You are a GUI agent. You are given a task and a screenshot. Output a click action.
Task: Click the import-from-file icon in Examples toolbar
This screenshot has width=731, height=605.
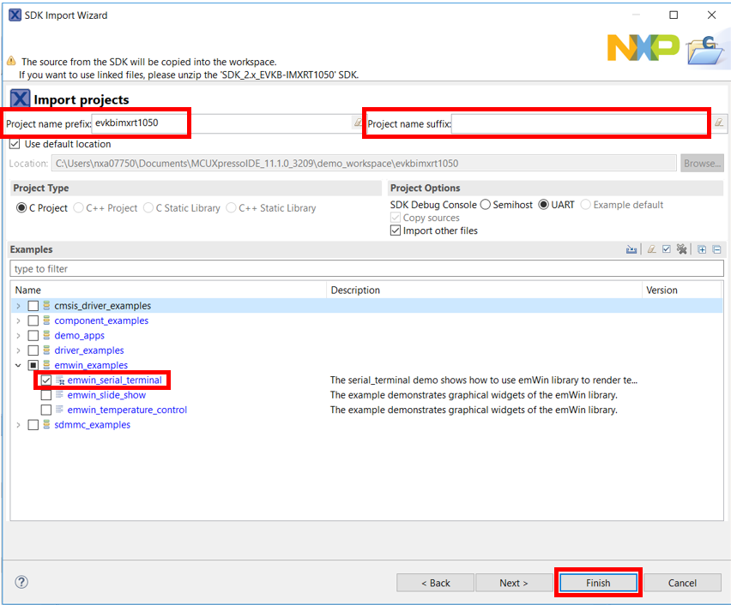631,249
